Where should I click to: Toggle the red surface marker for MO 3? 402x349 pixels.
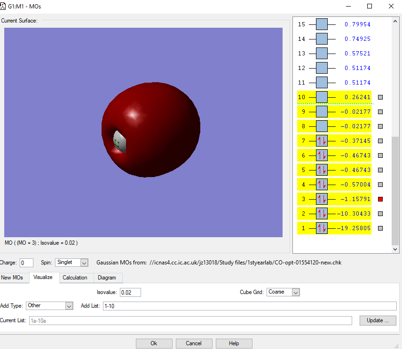380,199
